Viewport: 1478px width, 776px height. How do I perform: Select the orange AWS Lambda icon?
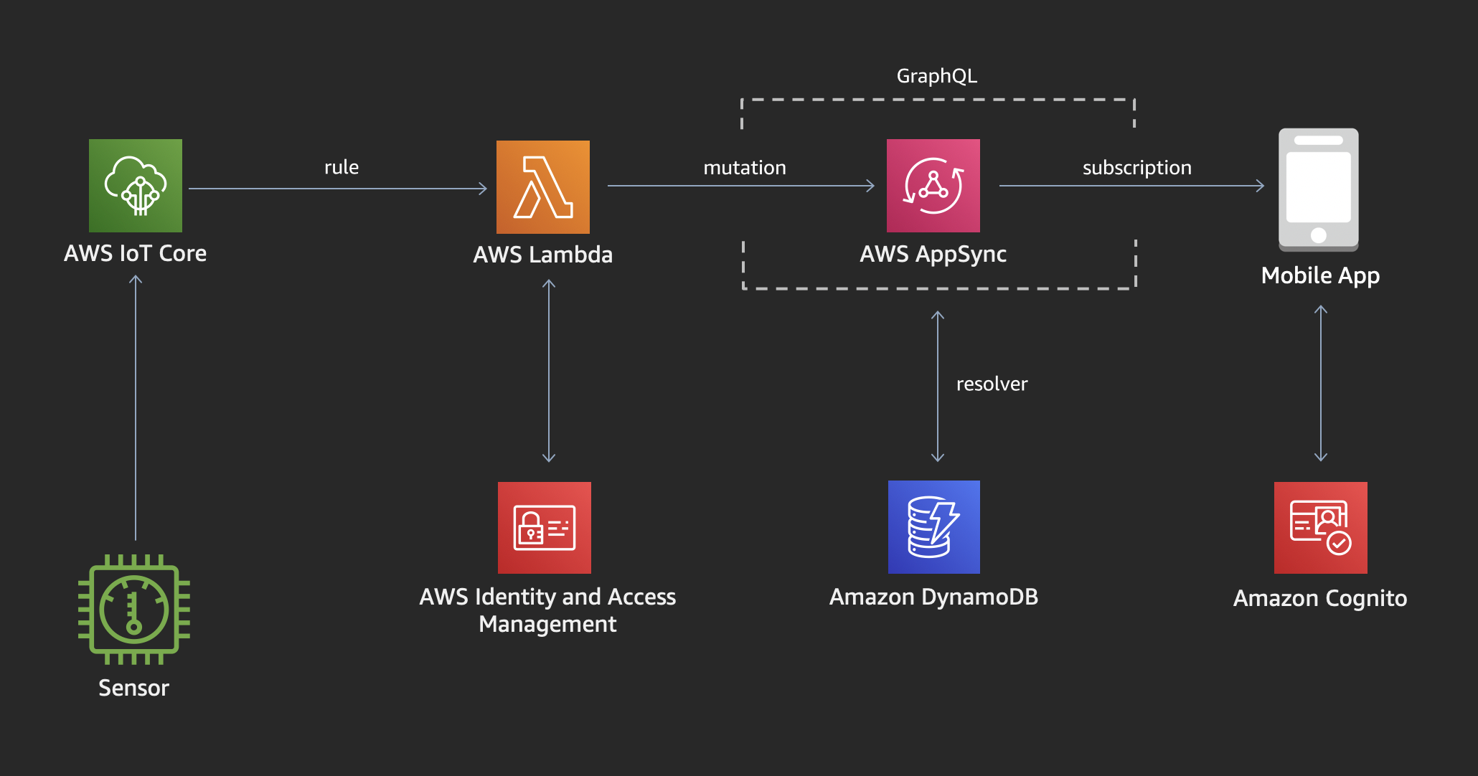pyautogui.click(x=543, y=187)
